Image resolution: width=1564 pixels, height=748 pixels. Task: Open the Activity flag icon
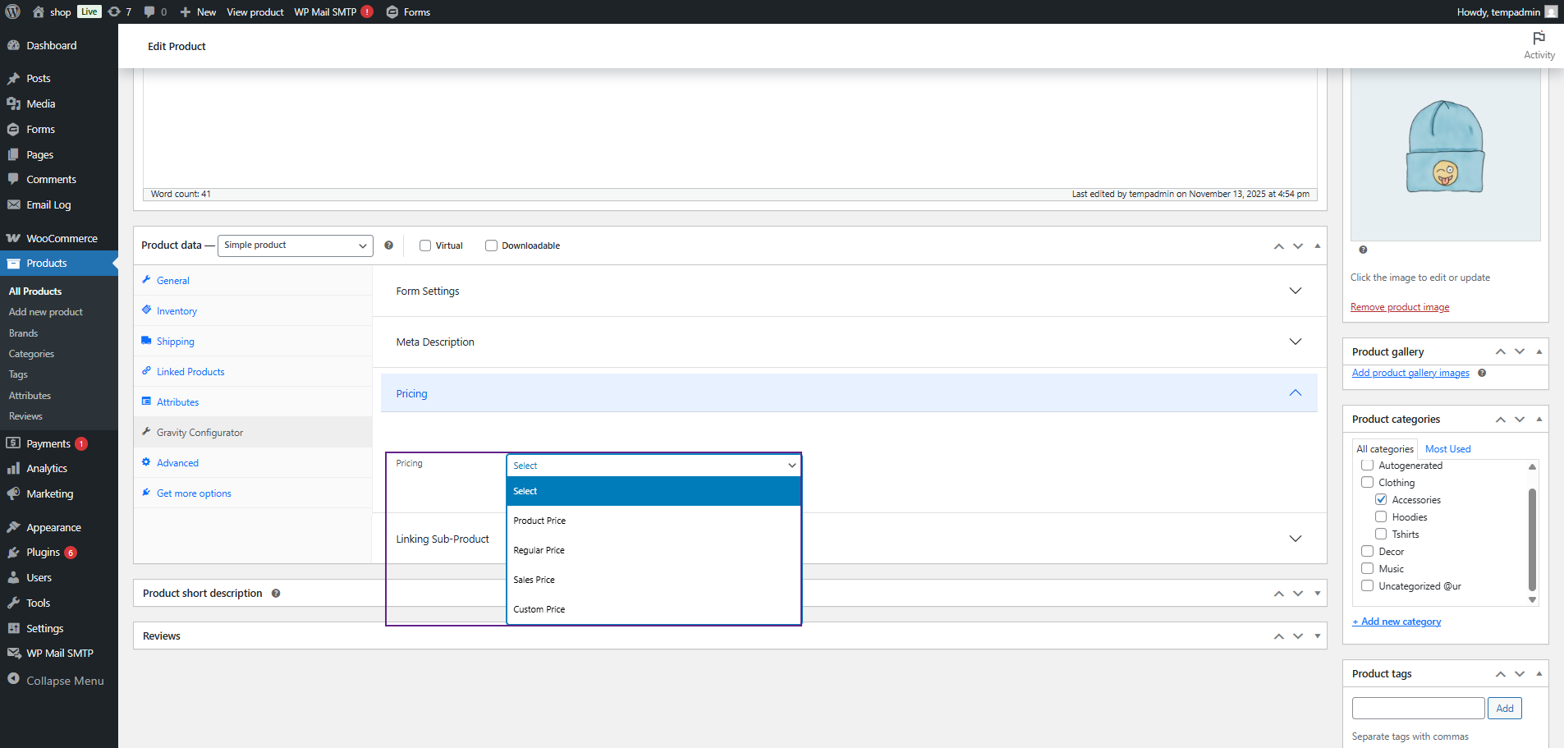(1539, 39)
